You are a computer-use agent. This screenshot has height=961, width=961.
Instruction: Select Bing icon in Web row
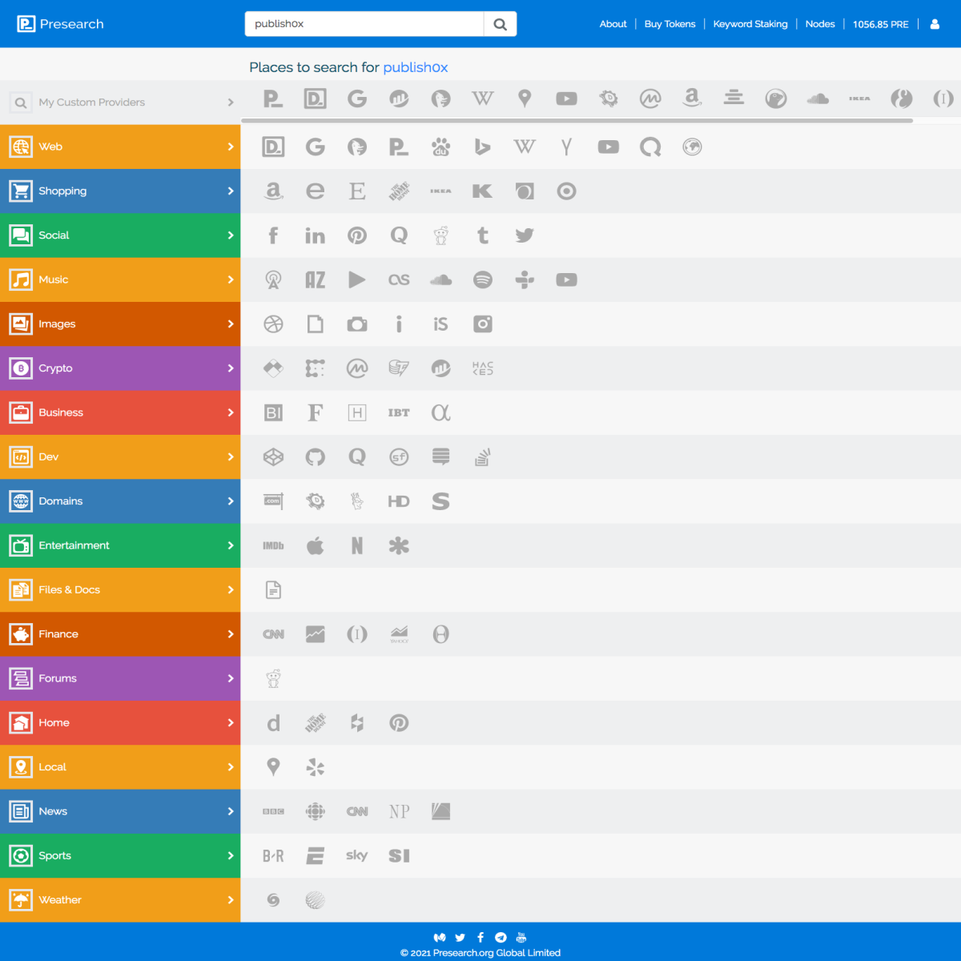pyautogui.click(x=483, y=147)
